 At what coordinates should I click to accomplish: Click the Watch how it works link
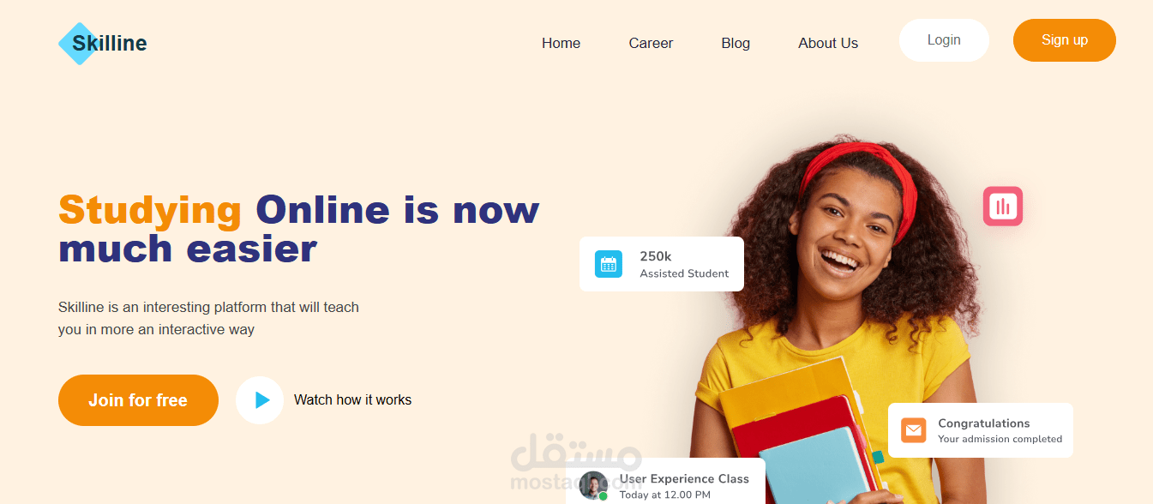point(352,400)
